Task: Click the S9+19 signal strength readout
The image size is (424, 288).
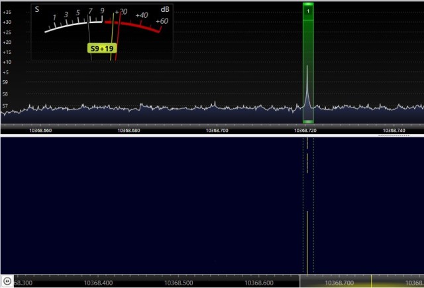Action: pyautogui.click(x=101, y=48)
